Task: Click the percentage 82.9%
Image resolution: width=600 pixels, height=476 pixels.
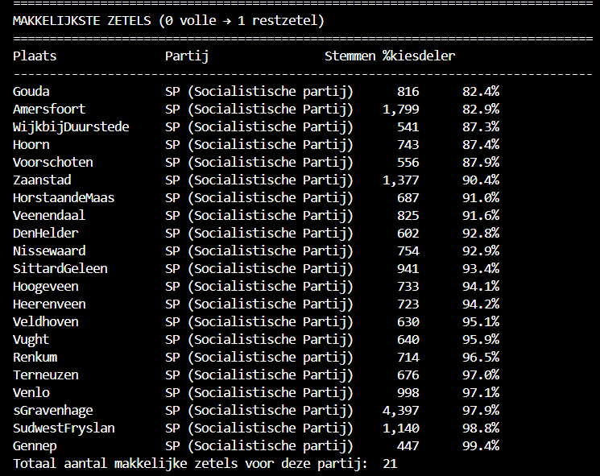Action: 481,110
